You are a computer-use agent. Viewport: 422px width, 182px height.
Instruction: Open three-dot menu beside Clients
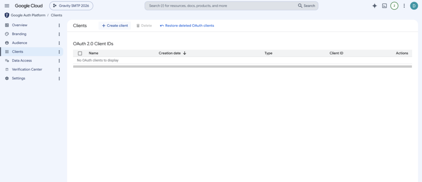59,52
